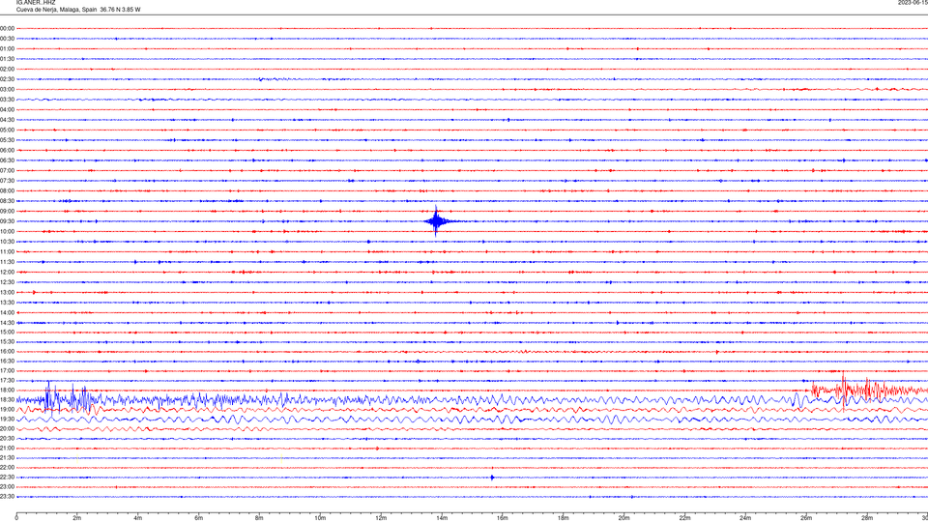Image resolution: width=928 pixels, height=522 pixels.
Task: Click the '09:00' trace time label
Action: pyautogui.click(x=7, y=212)
